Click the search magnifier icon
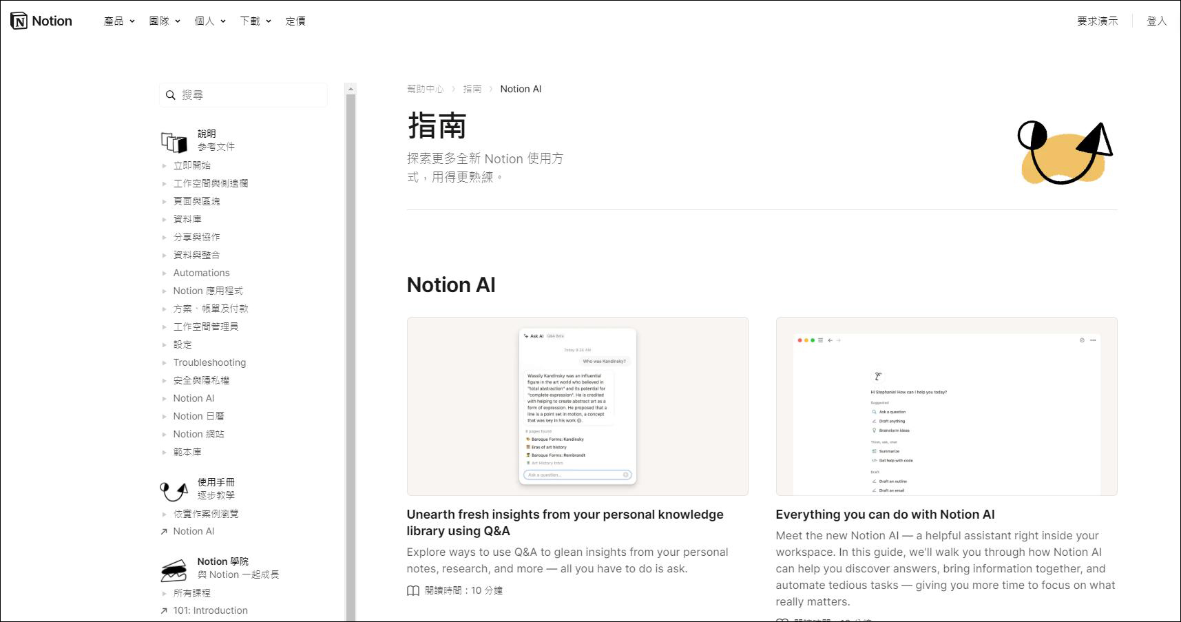This screenshot has width=1181, height=622. tap(171, 95)
